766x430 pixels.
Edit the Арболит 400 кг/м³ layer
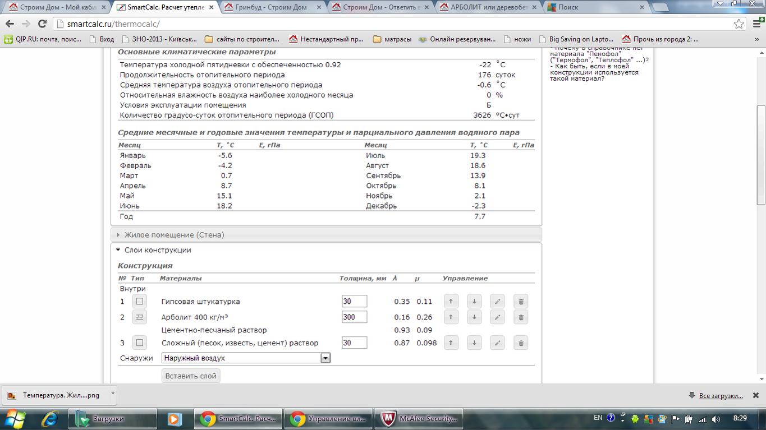pos(497,317)
